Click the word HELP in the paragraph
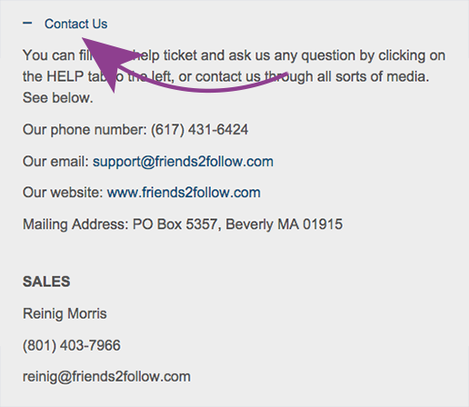The height and width of the screenshot is (407, 469). point(65,76)
